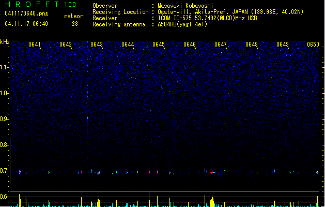Click the tallest yellow power spike near 0645

point(149,200)
